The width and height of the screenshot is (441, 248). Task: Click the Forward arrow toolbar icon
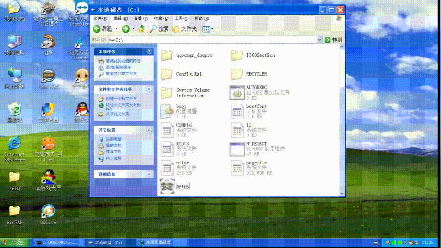(x=125, y=29)
